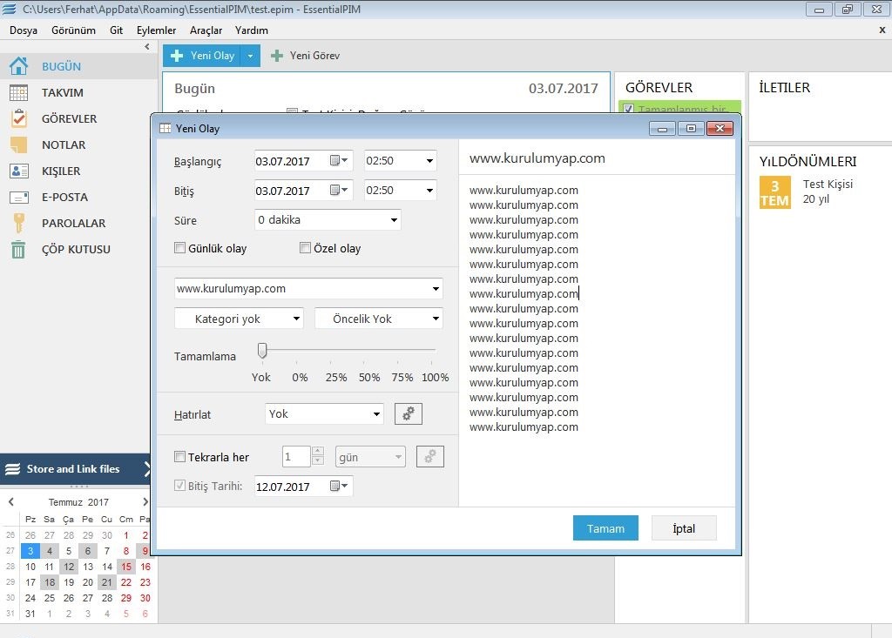Open the Bitiş Tarihi calendar picker

click(339, 486)
